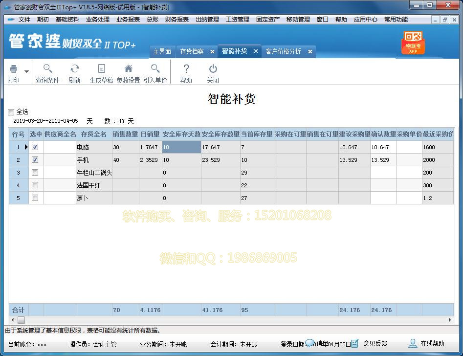Open the 帮助 help icon in toolbar
The width and height of the screenshot is (463, 356).
[186, 72]
